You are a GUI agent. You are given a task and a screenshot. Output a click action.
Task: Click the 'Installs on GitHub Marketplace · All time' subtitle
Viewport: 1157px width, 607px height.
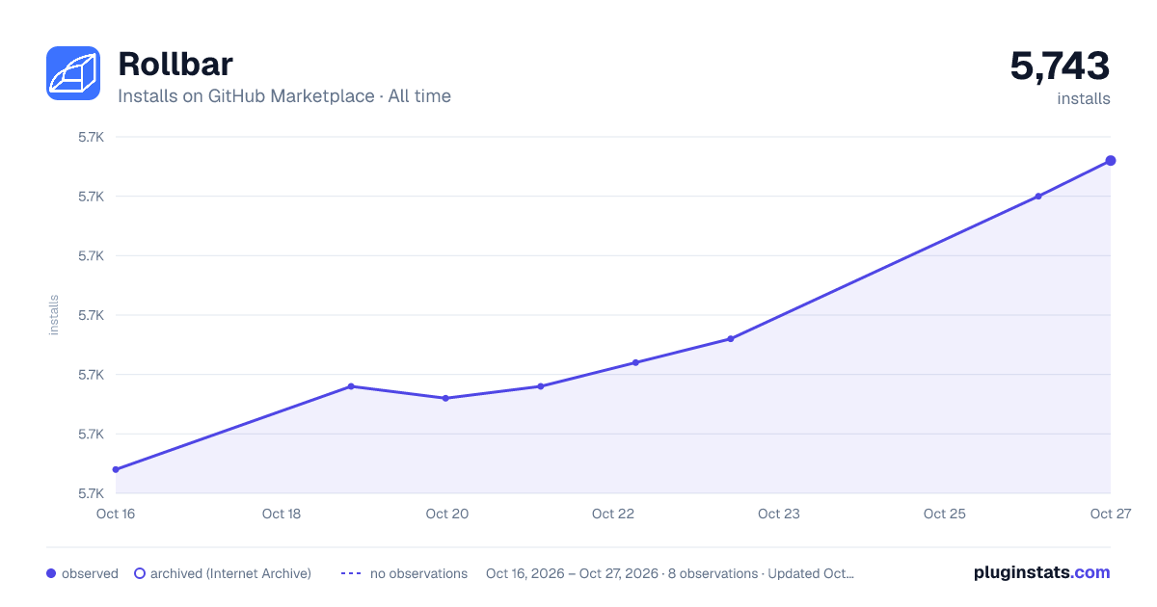(284, 96)
